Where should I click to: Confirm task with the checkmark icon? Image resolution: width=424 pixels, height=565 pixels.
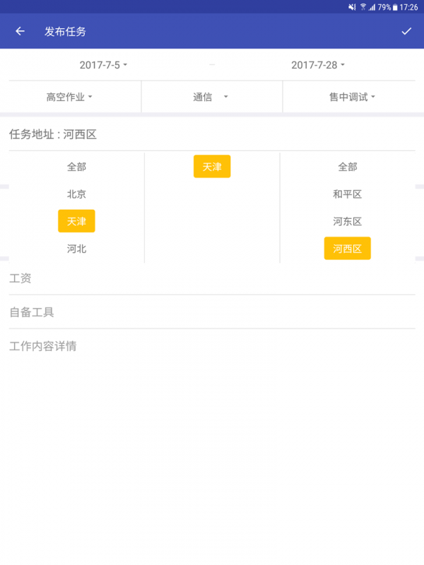406,31
